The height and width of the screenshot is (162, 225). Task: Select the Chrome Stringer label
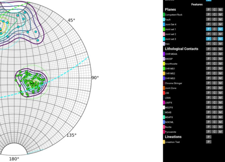point(174,83)
